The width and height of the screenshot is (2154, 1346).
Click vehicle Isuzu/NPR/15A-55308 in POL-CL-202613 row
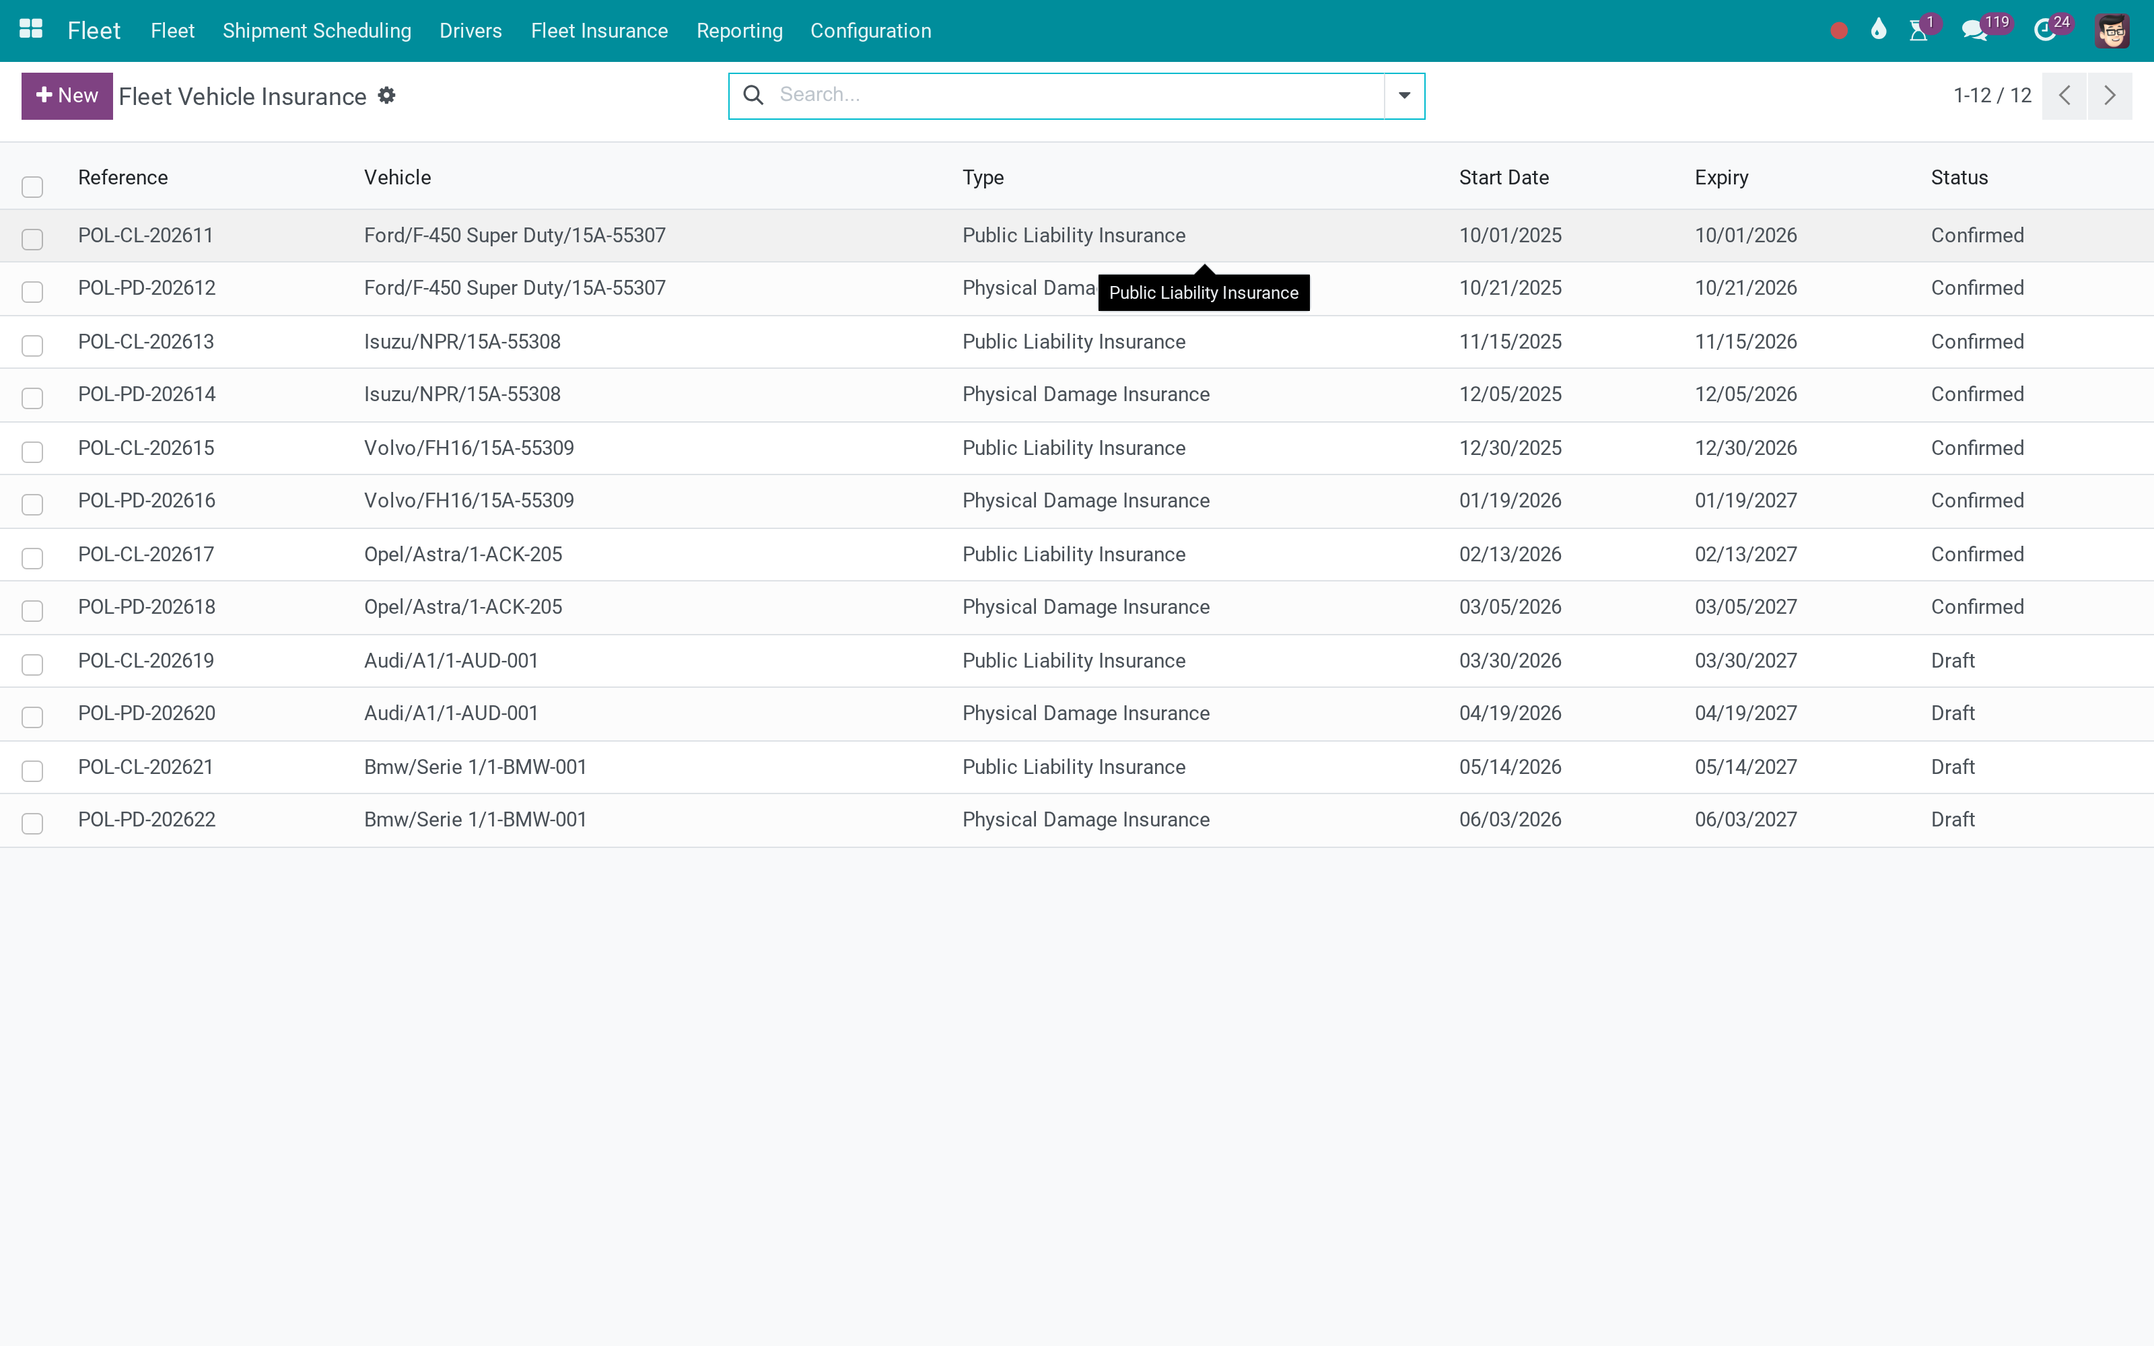point(462,342)
